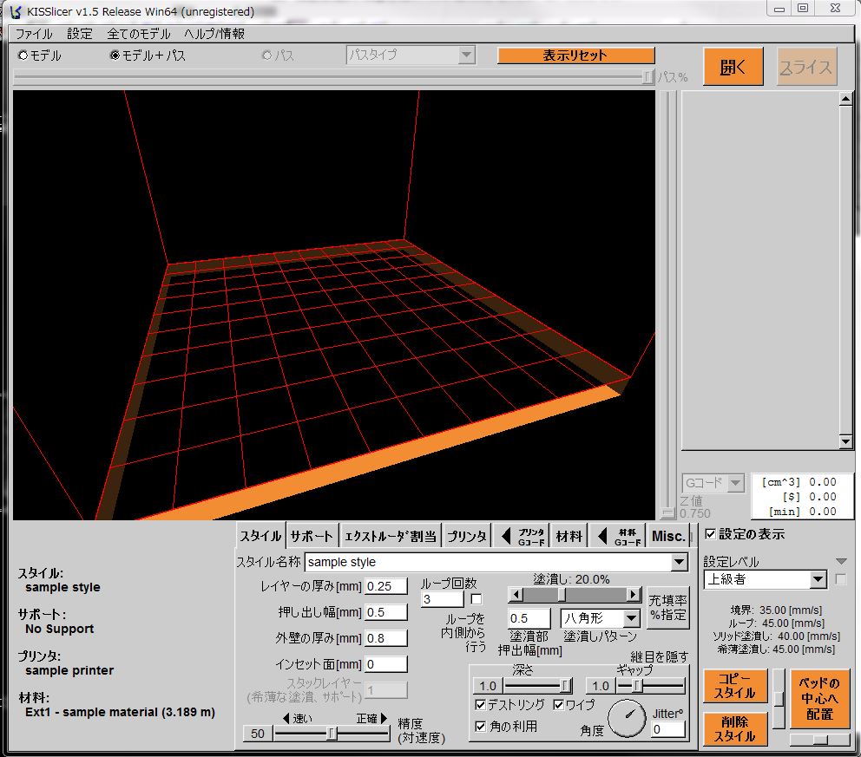Switch to the プリンタ tab
The height and width of the screenshot is (757, 861).
point(466,536)
